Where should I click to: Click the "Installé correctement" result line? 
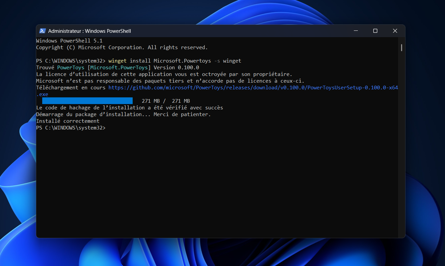[x=68, y=121]
